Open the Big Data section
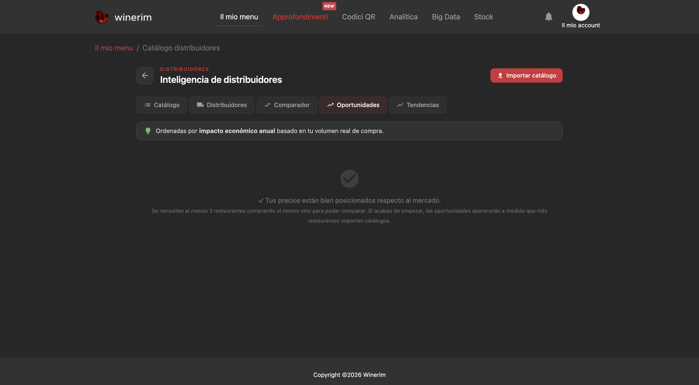This screenshot has width=699, height=385. click(x=446, y=17)
